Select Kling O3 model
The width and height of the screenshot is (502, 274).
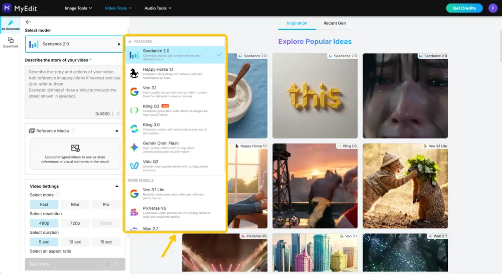(x=175, y=110)
